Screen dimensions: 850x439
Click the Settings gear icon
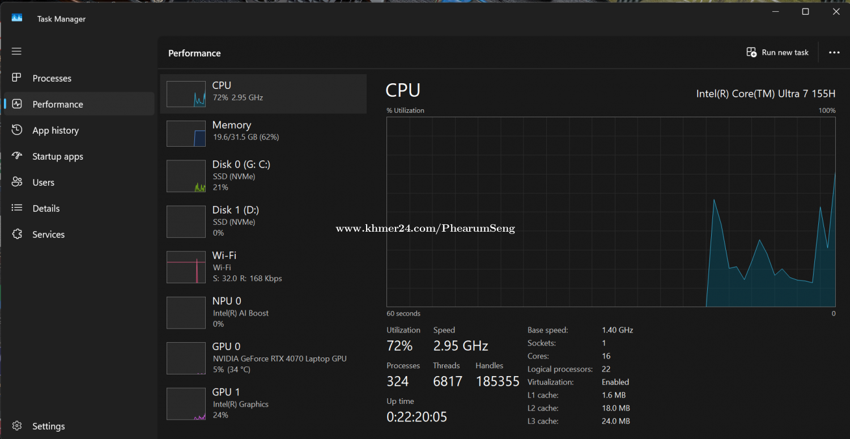16,426
